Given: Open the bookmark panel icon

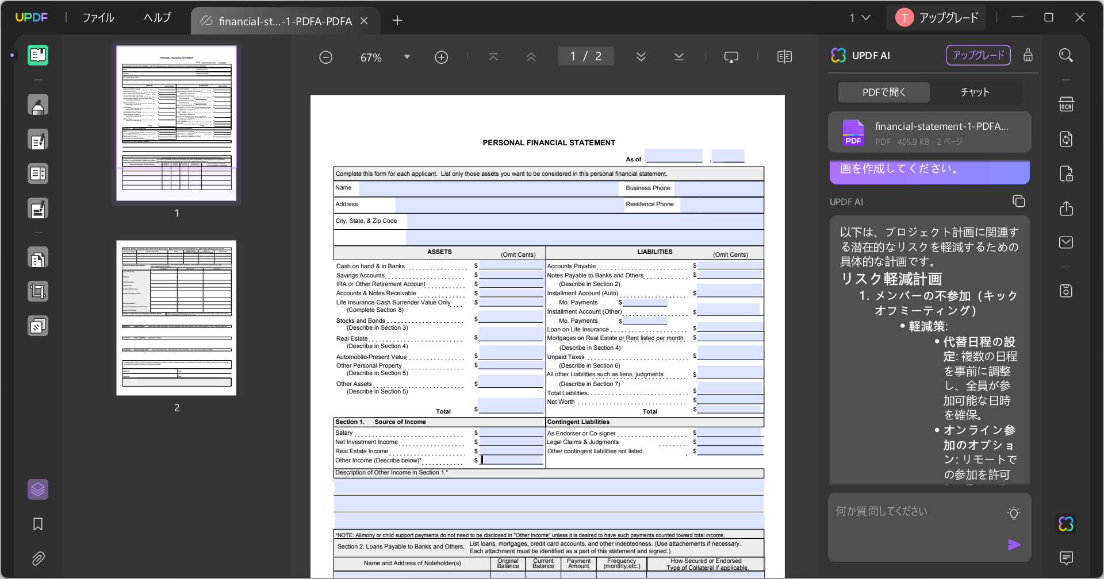Looking at the screenshot, I should tap(38, 524).
